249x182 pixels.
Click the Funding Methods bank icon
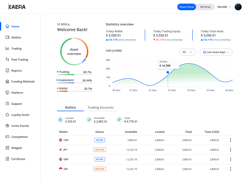click(7, 82)
